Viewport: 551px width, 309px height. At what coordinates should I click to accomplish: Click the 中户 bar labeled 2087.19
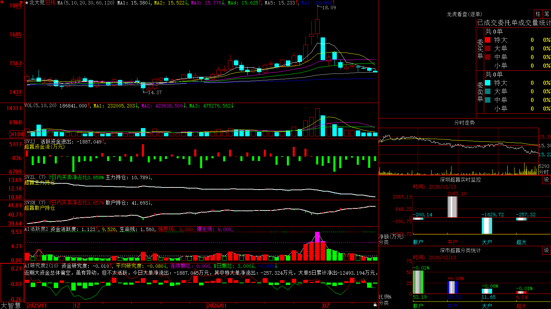[x=453, y=207]
